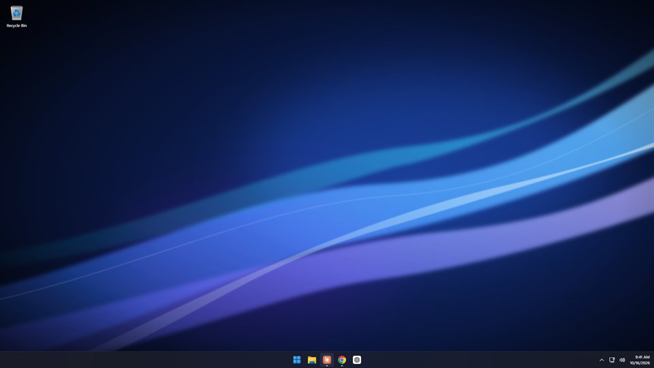Open the orange starburst app on taskbar
Viewport: 654px width, 368px height.
[x=327, y=360]
